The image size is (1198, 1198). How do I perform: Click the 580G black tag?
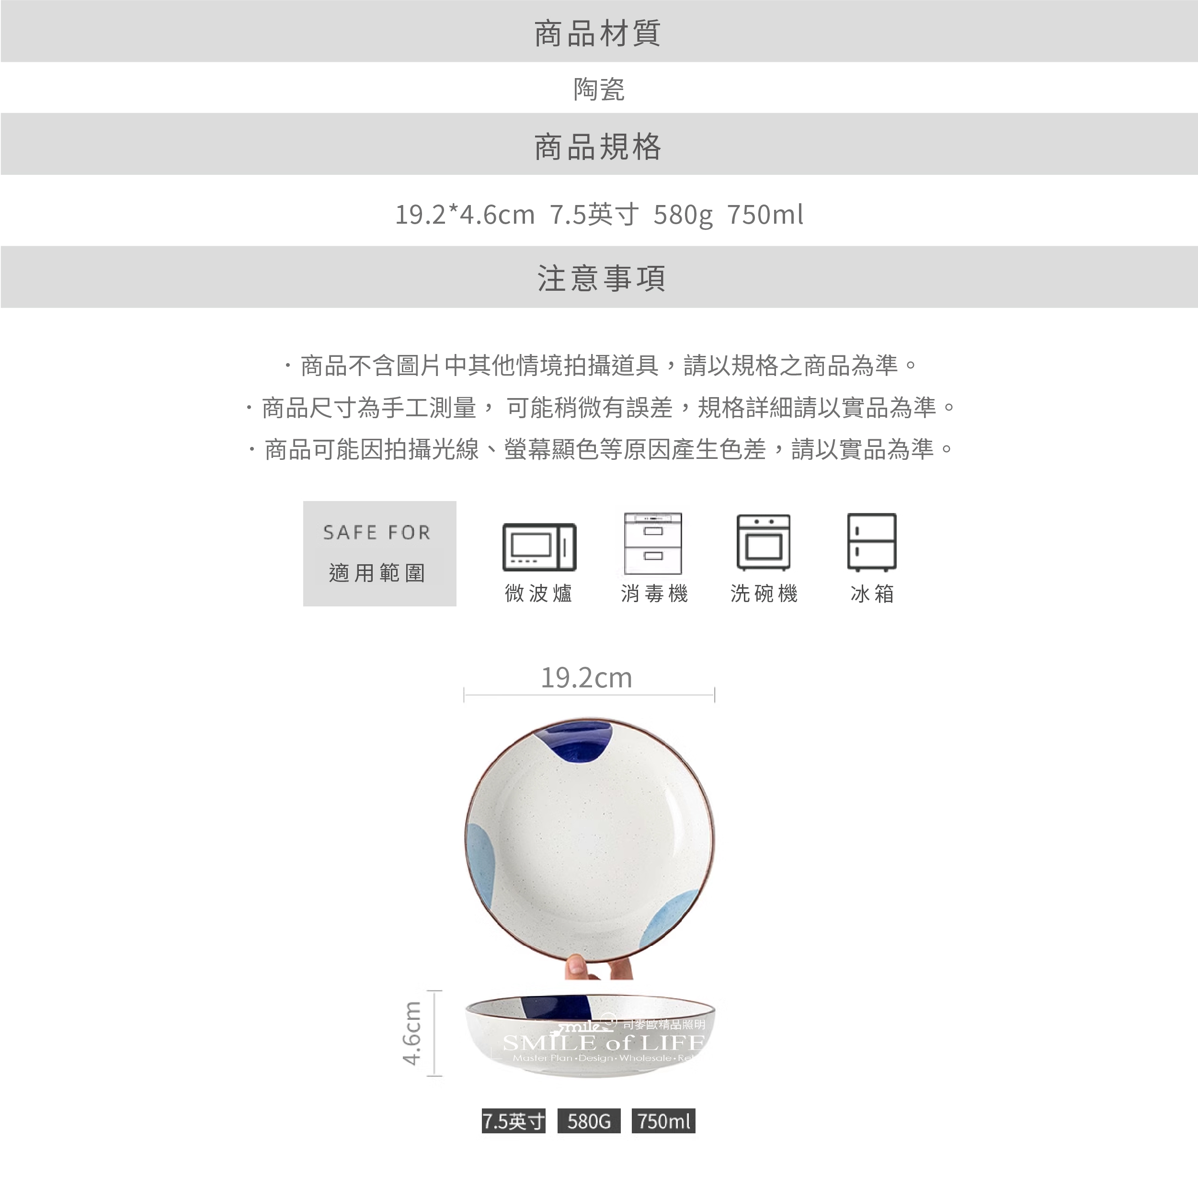click(589, 1120)
